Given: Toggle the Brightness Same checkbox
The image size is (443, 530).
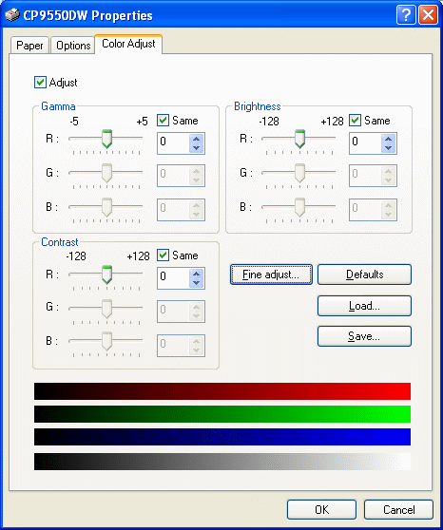Looking at the screenshot, I should (x=355, y=121).
